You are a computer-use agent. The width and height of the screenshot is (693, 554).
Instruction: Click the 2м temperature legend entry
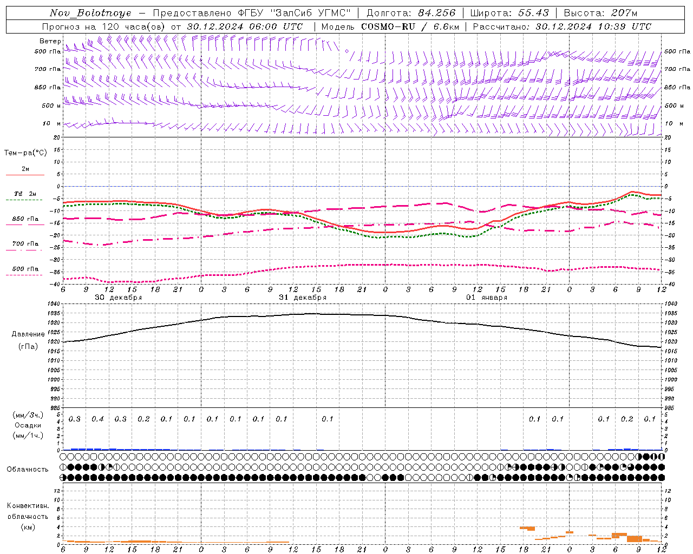click(25, 169)
